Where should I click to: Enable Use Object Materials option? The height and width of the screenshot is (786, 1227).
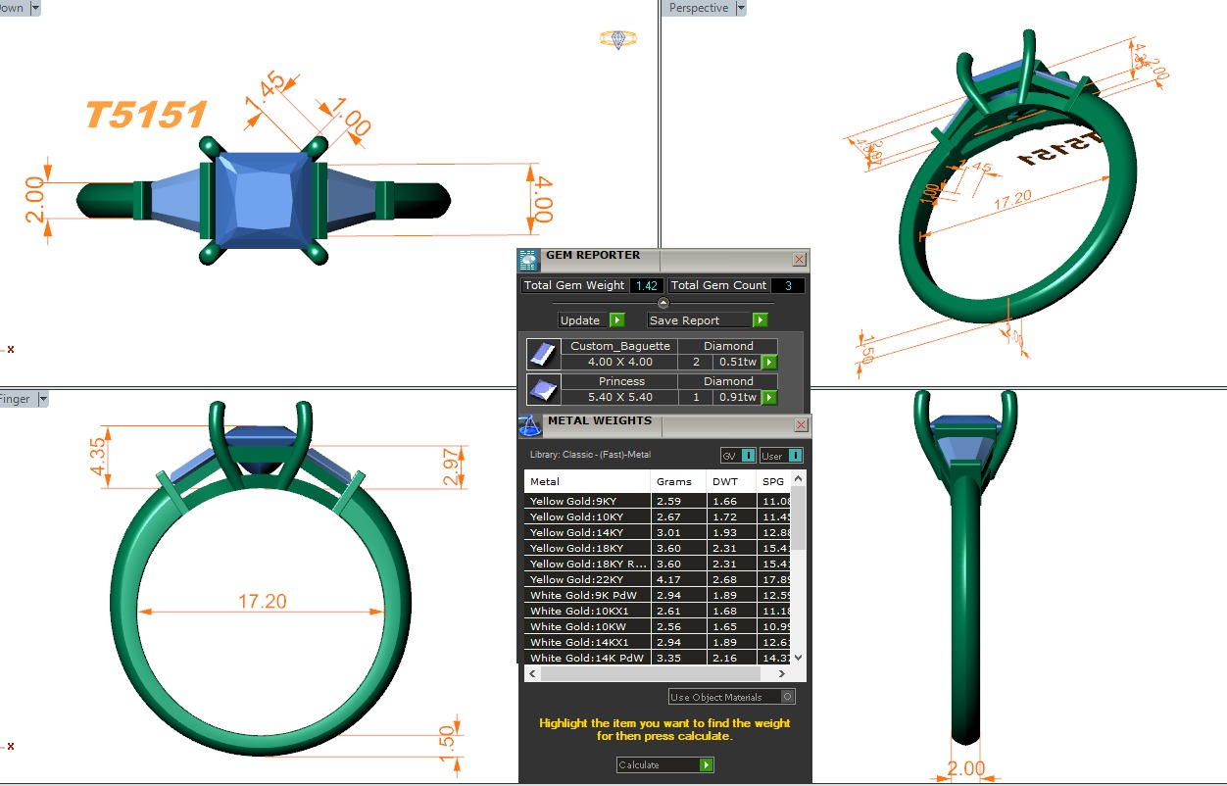(x=787, y=697)
